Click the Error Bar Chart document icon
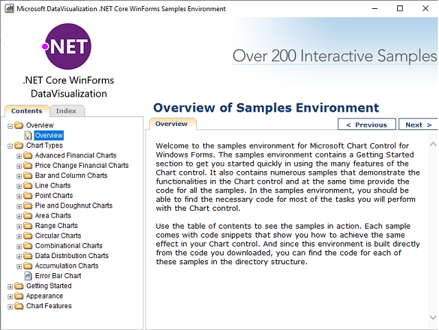 click(28, 276)
